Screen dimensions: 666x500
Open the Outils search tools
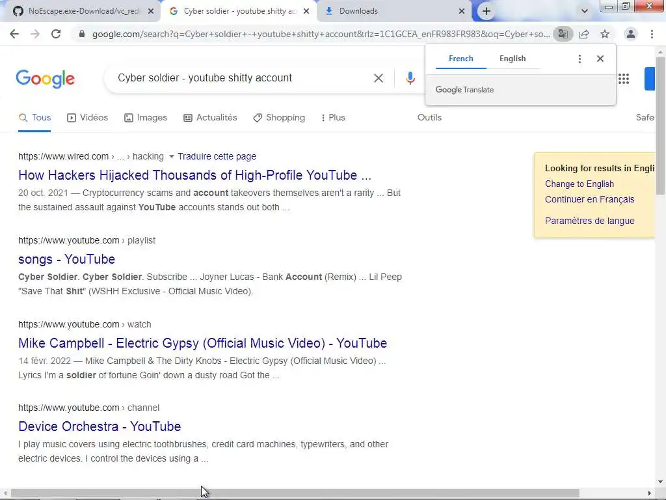tap(429, 118)
